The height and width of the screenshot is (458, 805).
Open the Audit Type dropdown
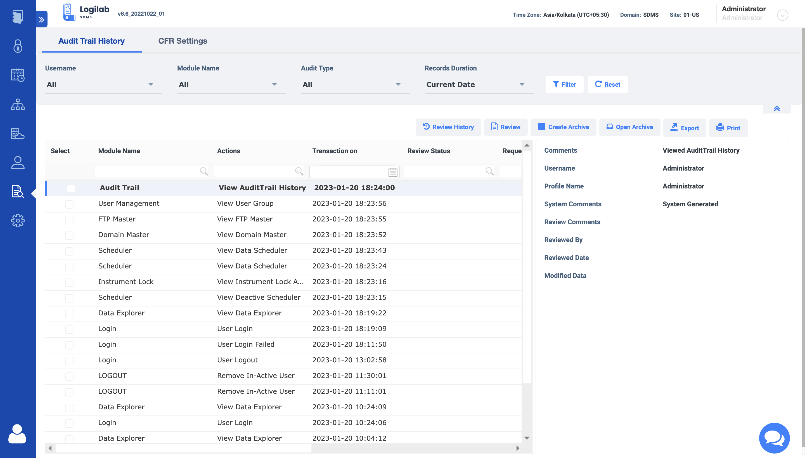355,84
